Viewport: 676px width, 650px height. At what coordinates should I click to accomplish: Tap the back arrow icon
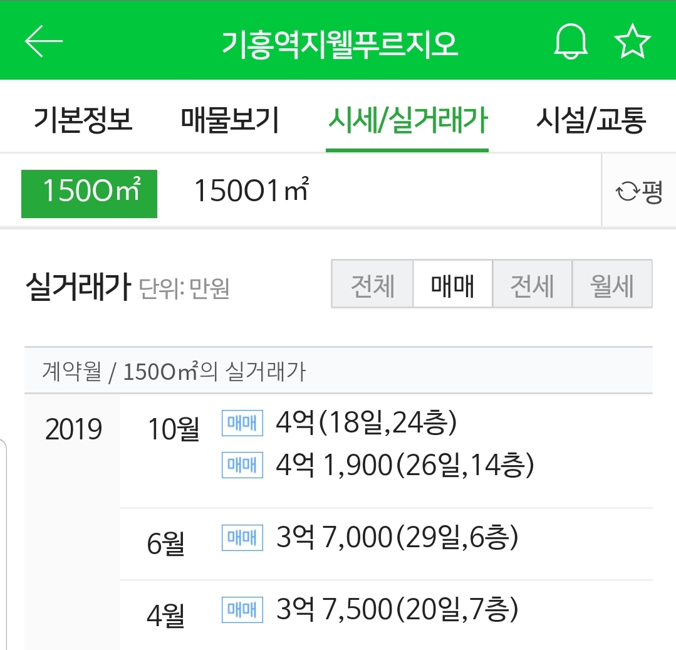click(44, 41)
